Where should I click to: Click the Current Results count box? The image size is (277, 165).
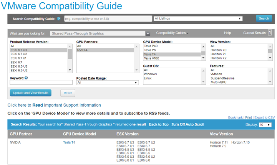pos(270,33)
